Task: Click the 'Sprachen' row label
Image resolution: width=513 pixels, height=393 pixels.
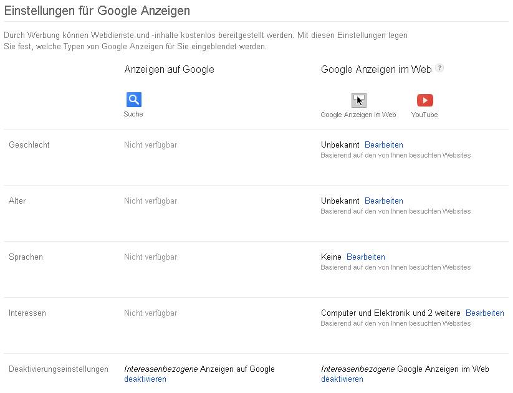Action: [x=26, y=257]
